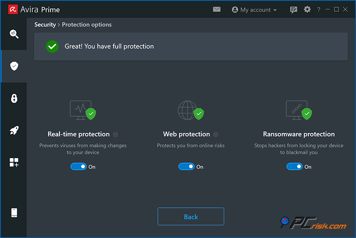The width and height of the screenshot is (356, 238).
Task: Open the mail envelope icon
Action: (x=217, y=9)
